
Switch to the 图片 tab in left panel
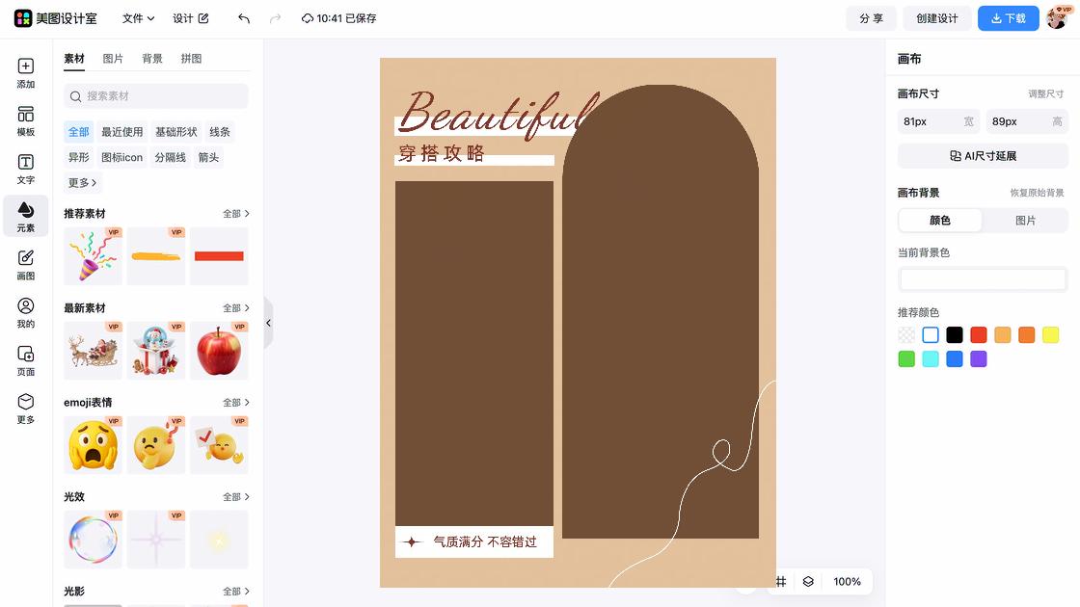coord(112,59)
